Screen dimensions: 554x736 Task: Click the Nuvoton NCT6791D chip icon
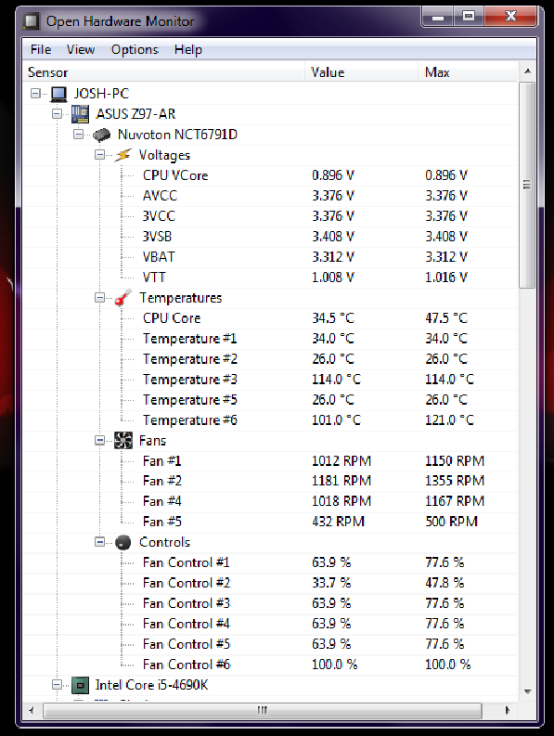click(101, 135)
